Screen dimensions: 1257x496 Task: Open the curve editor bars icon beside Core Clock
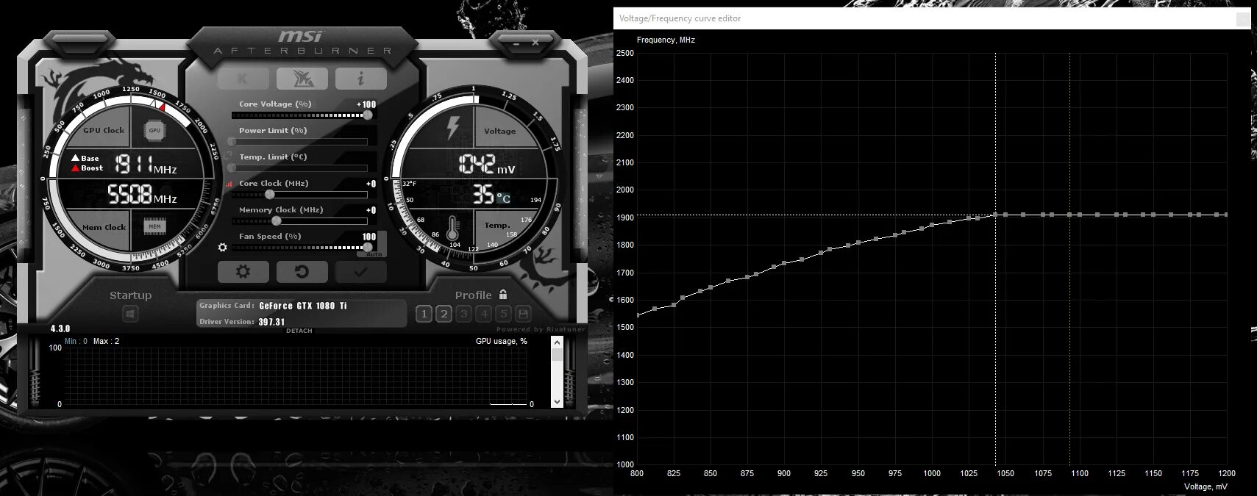229,184
